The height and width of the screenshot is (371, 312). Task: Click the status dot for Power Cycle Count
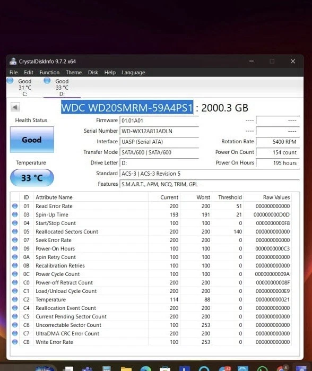[15, 274]
